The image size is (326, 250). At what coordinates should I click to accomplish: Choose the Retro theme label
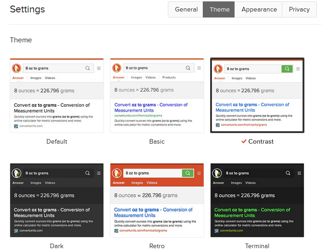click(x=157, y=246)
